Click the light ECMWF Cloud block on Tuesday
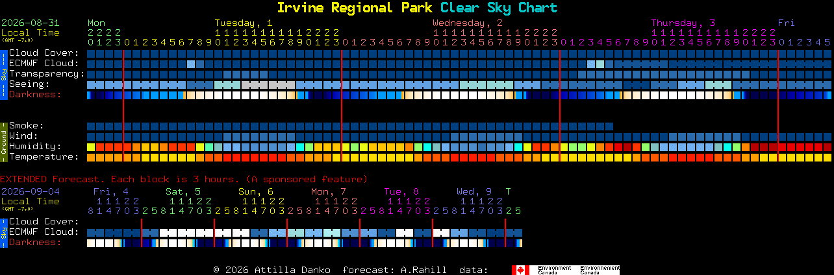This screenshot has width=834, height=275. (191, 64)
